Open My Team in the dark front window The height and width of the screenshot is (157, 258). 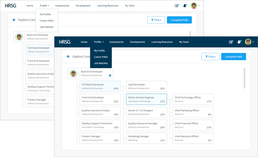point(184,42)
